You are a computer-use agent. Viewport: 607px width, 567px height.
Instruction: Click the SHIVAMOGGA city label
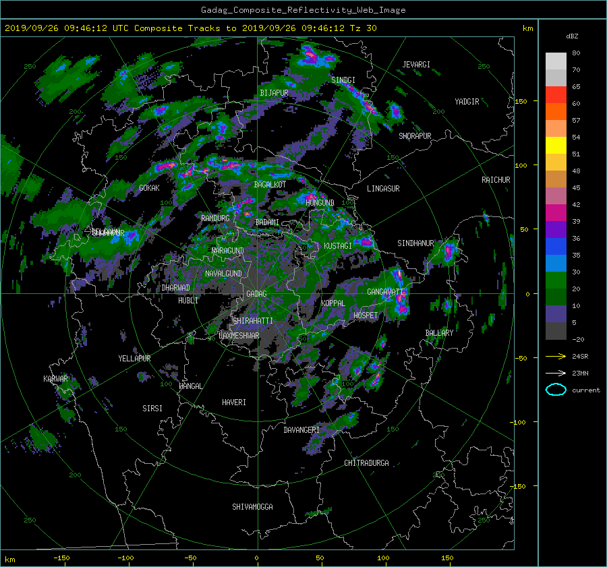(252, 506)
